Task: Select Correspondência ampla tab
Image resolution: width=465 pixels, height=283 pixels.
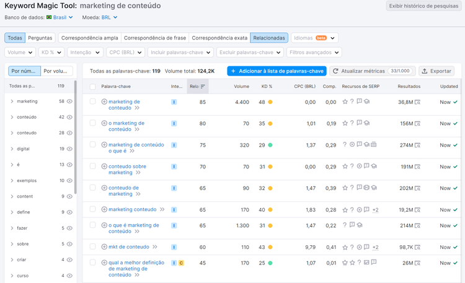Action: 89,38
